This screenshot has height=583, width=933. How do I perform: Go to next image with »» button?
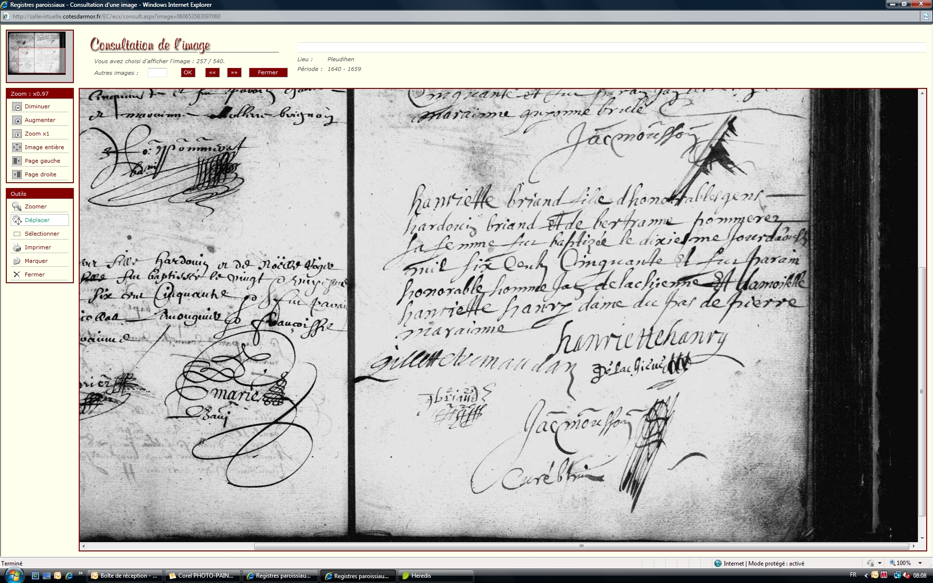[x=234, y=72]
